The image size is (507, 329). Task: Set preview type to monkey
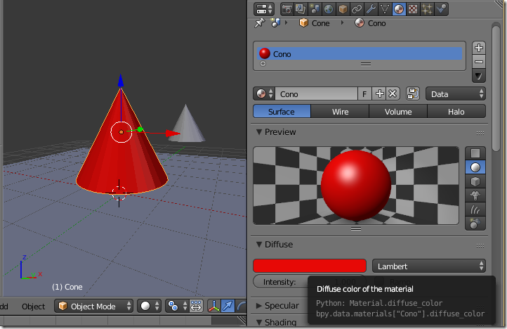tap(475, 195)
